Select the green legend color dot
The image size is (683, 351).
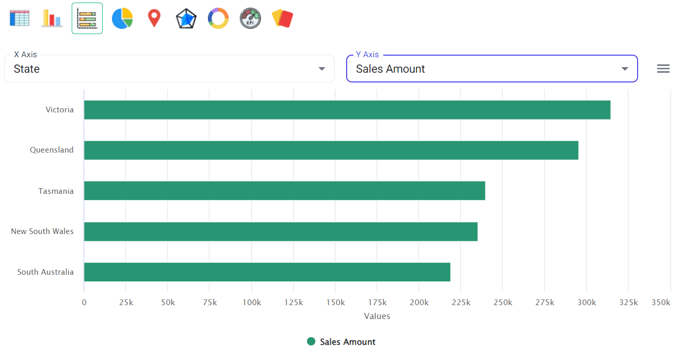click(x=310, y=341)
